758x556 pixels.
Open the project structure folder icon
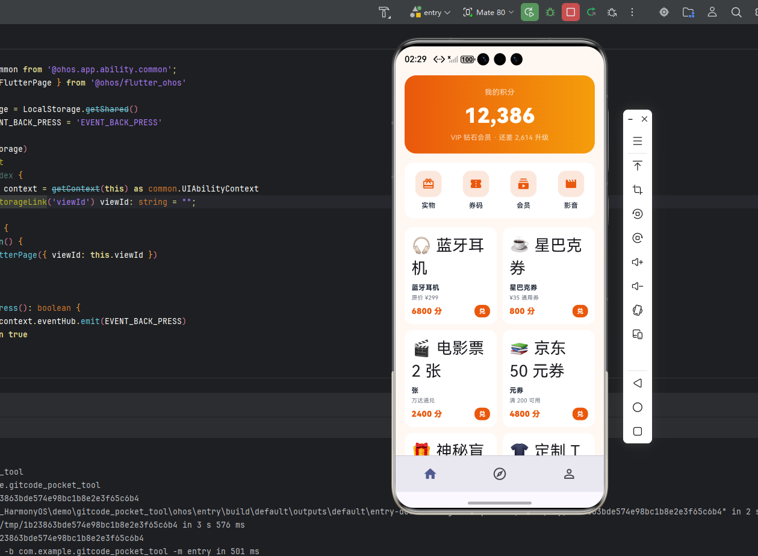(x=688, y=12)
